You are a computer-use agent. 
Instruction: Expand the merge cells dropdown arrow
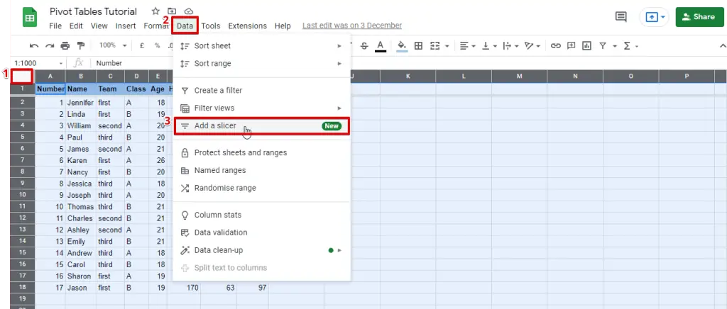(x=447, y=46)
